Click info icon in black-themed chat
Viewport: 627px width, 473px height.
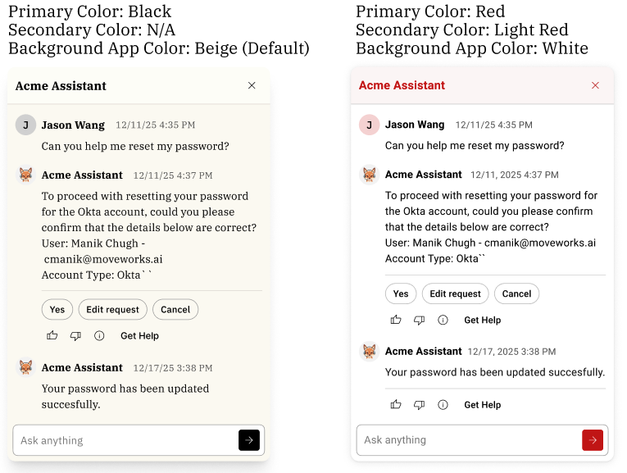point(99,335)
